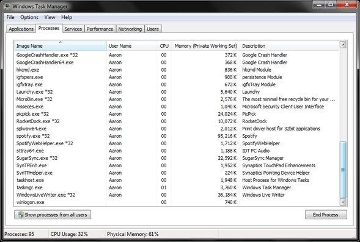Viewport: 360px width, 242px height.
Task: Click Print driver host for 32bit applications
Action: pos(281,129)
